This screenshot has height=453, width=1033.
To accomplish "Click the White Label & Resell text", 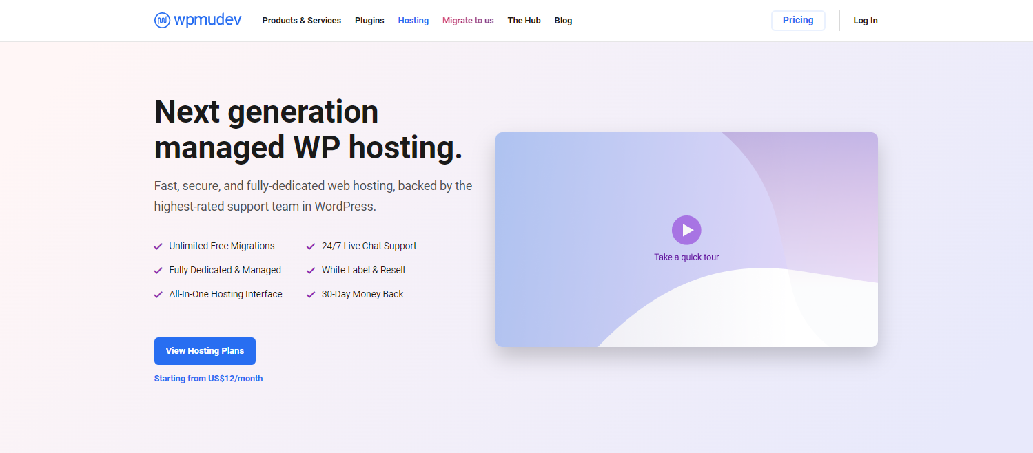I will point(363,270).
